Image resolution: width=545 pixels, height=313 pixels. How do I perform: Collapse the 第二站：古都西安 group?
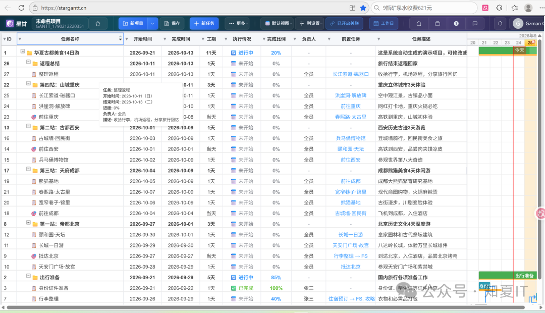(28, 126)
